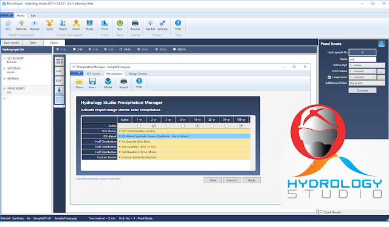Open the Pond Name dropdown

[362, 71]
